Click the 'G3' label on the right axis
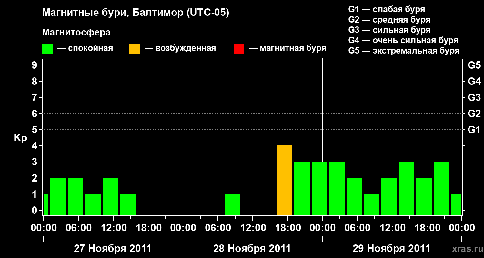This screenshot has width=484, height=258. coord(474,97)
